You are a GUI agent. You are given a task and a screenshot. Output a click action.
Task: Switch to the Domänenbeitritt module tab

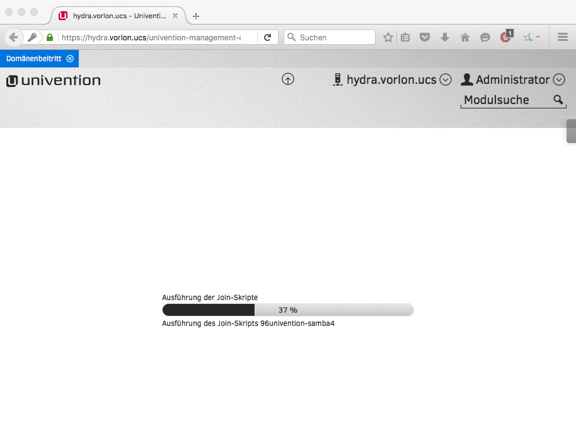pos(33,59)
